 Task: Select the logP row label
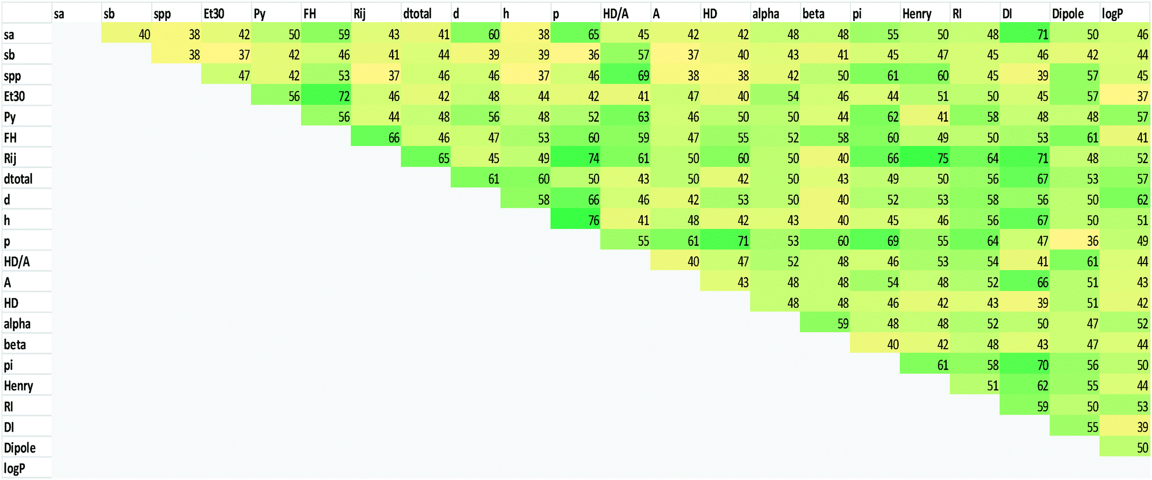coord(14,468)
